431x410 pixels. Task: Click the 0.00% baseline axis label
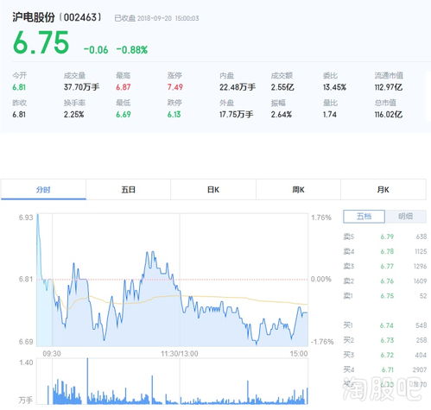point(321,279)
